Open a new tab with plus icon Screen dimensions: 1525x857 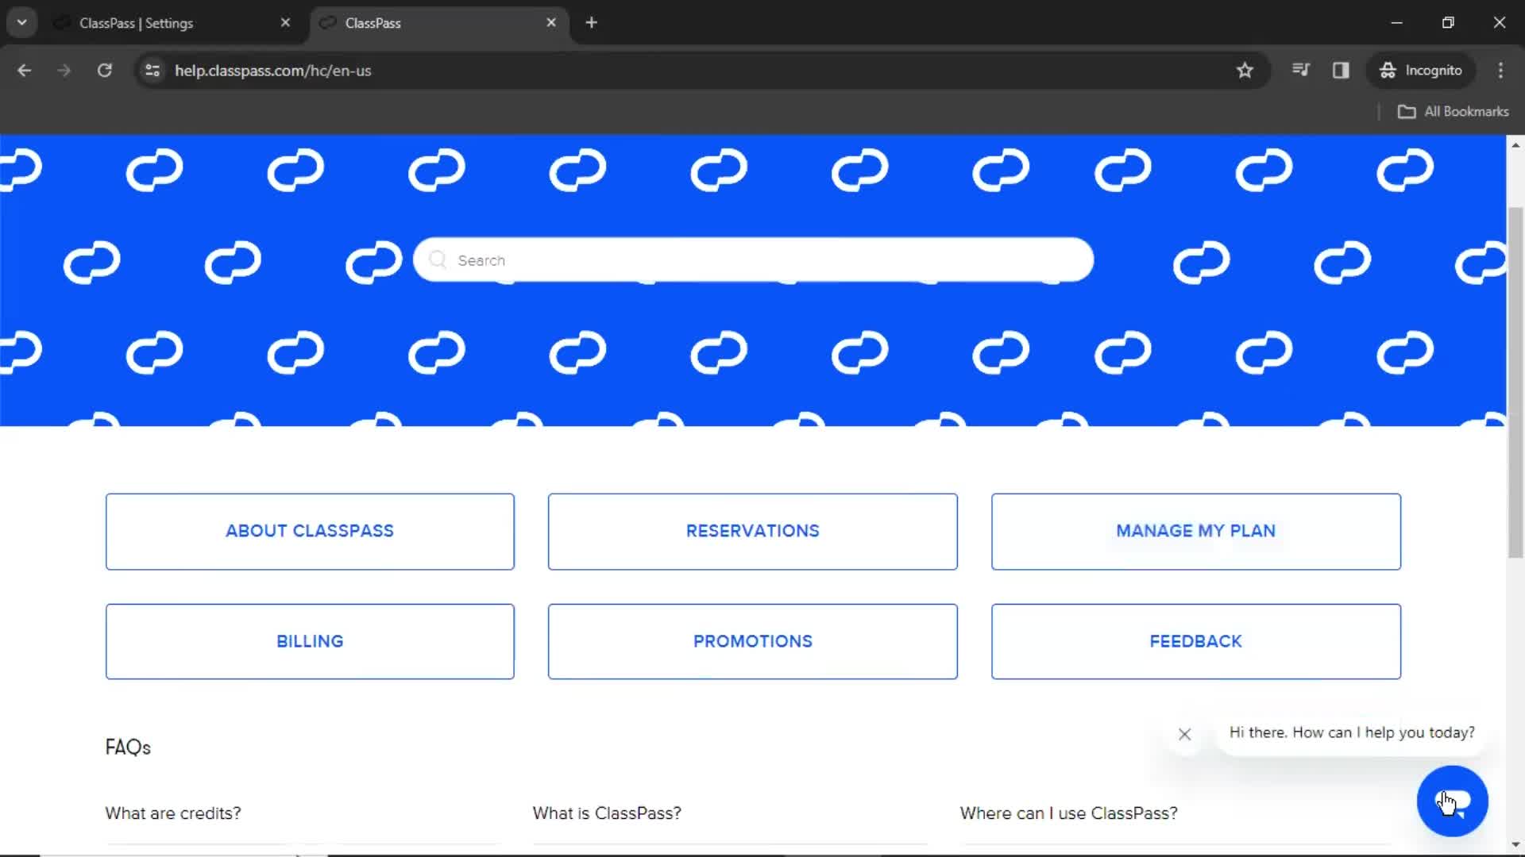tap(591, 23)
